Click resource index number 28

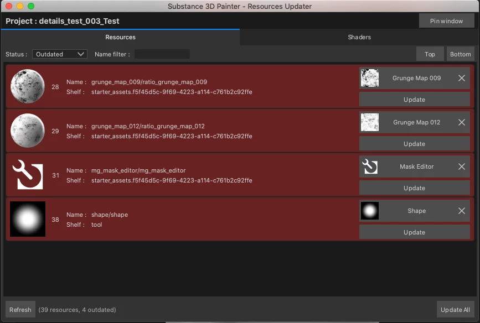coord(55,87)
